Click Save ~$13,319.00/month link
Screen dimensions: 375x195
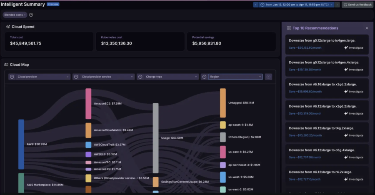(305, 114)
